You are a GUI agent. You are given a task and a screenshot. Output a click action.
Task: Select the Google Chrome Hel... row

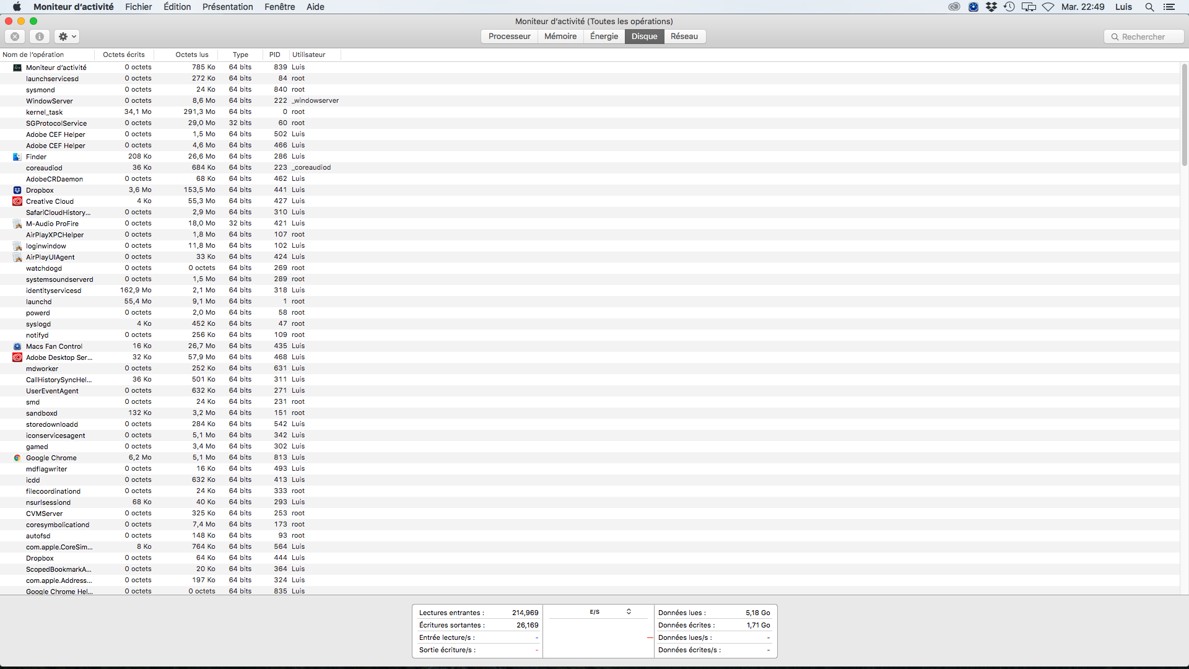point(590,591)
